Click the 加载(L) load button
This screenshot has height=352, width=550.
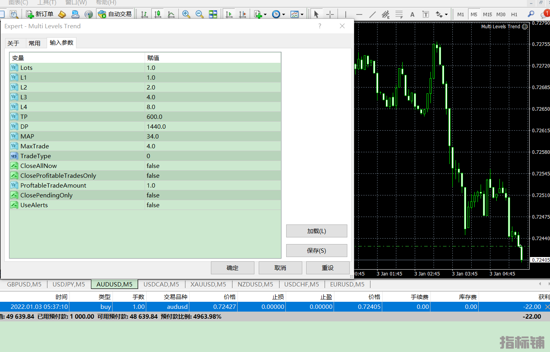click(317, 231)
